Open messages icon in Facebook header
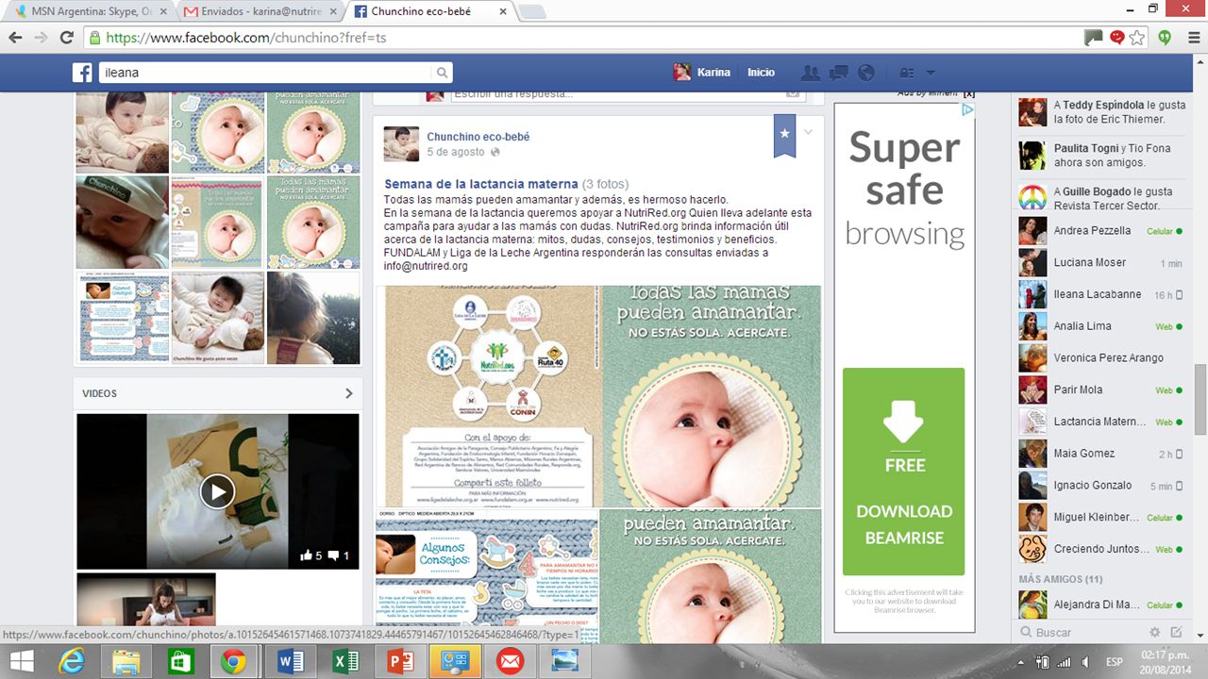Image resolution: width=1208 pixels, height=679 pixels. (x=838, y=73)
